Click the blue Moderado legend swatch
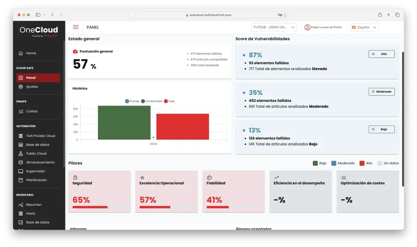Screen dimensions: 417x247 pyautogui.click(x=334, y=163)
